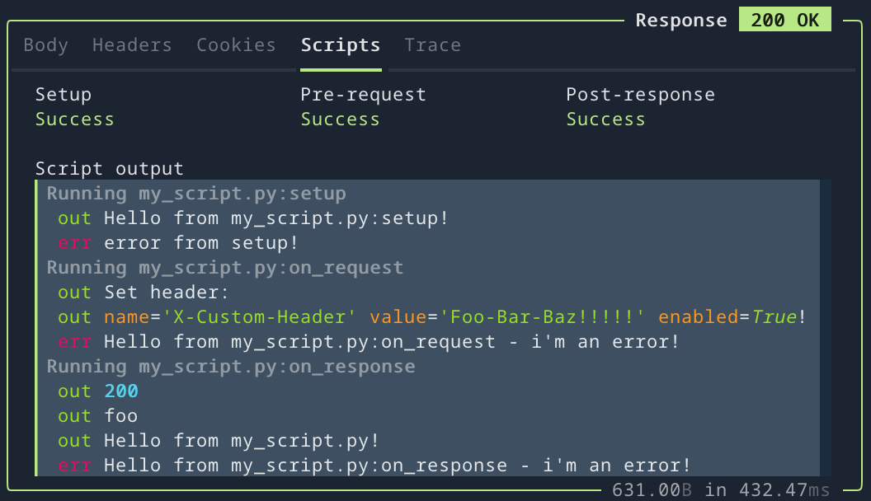Click the '200' output log entry
Image resolution: width=871 pixels, height=501 pixels.
point(120,391)
